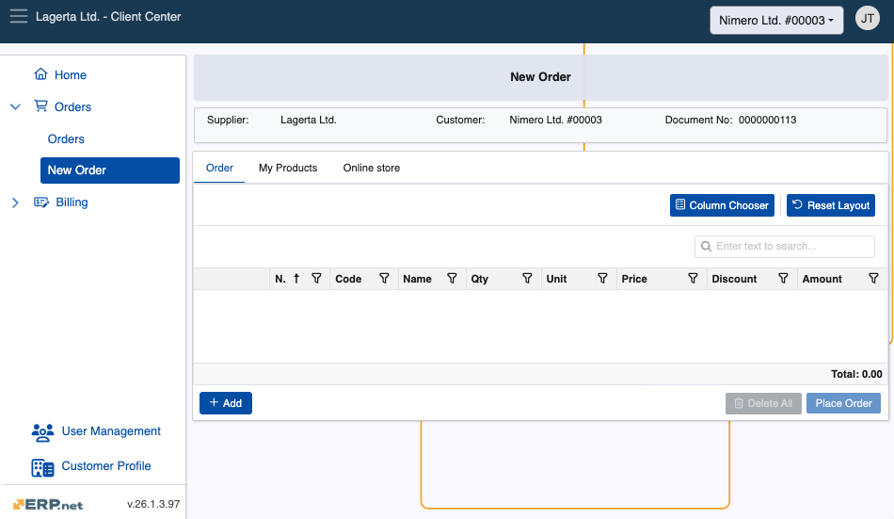Viewport: 894px width, 519px height.
Task: Open filter for the N. column
Action: pos(316,279)
